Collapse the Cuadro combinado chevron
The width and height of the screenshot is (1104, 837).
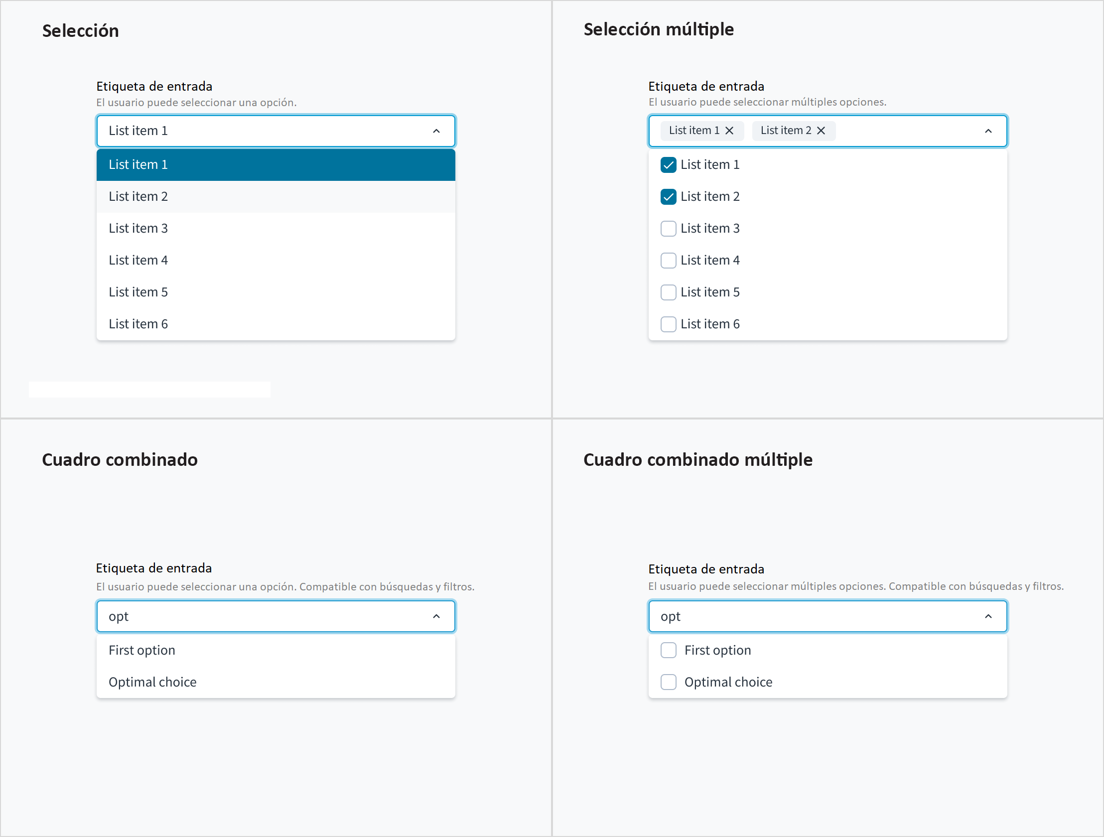coord(436,616)
